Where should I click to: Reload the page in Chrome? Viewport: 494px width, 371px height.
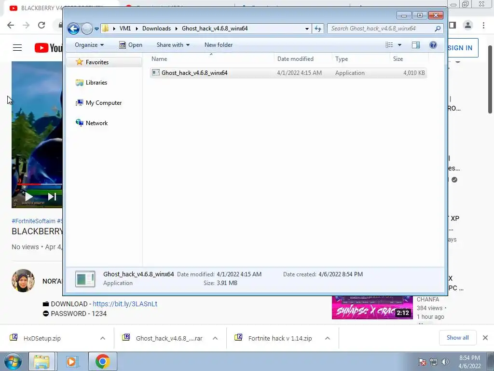point(41,25)
